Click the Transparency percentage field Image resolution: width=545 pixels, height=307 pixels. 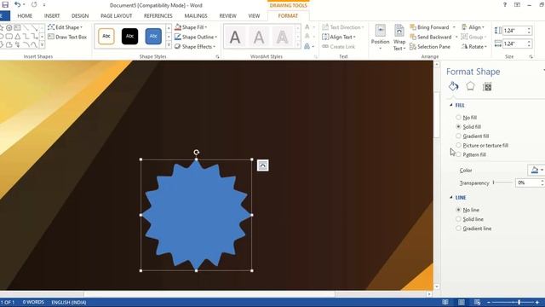(x=528, y=182)
